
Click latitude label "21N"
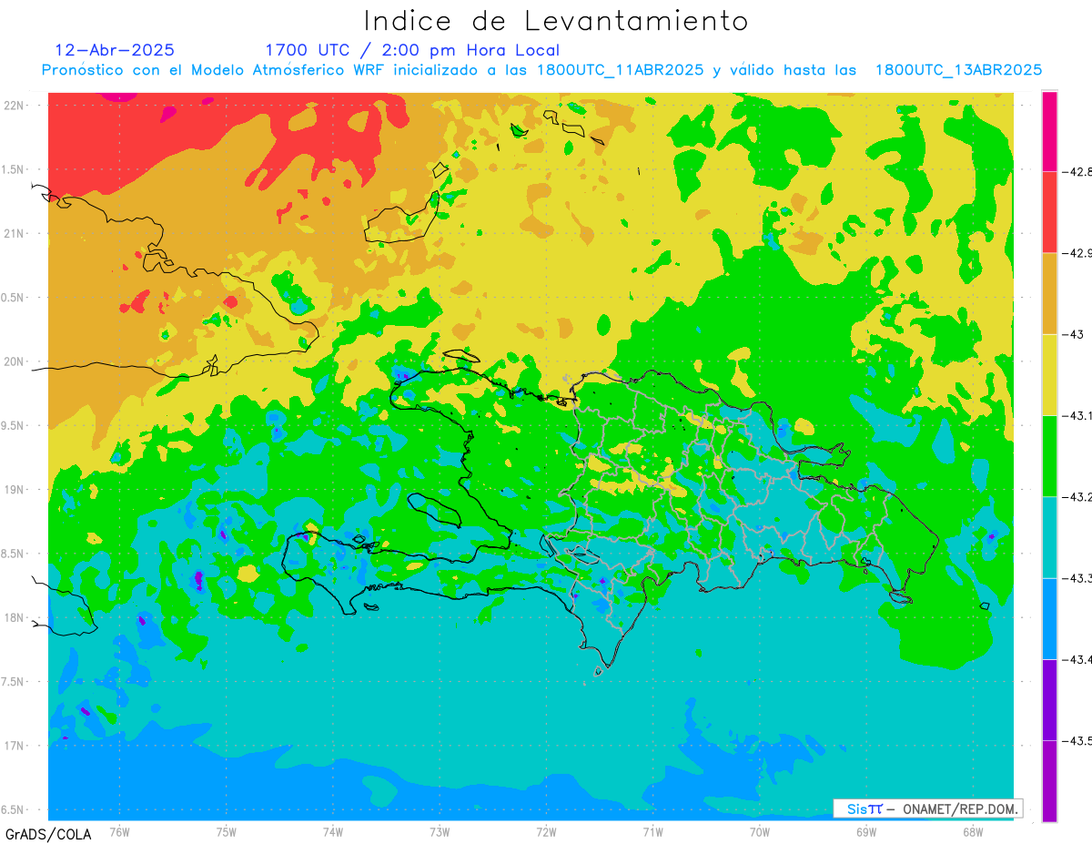[15, 233]
